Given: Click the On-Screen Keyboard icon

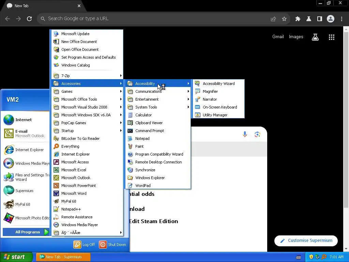Looking at the screenshot, I should [197, 107].
